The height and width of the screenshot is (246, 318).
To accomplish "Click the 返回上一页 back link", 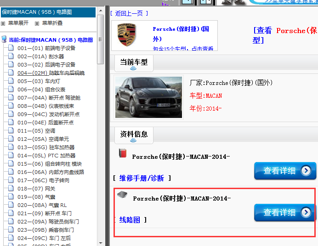I will click(129, 13).
